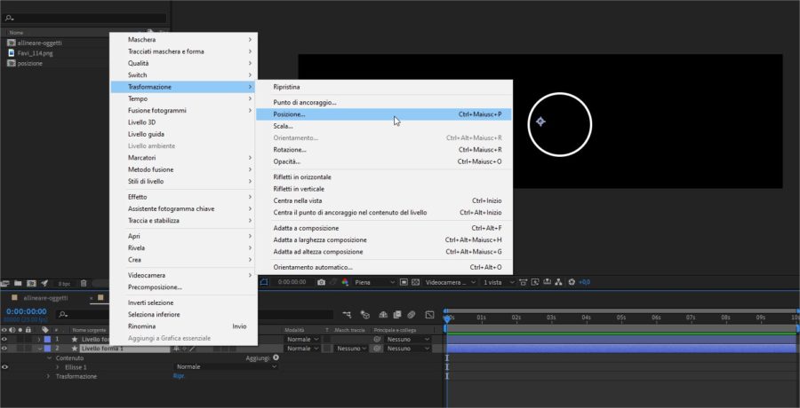Click layer 2 blue label color swatch
The image size is (800, 408).
click(x=47, y=349)
